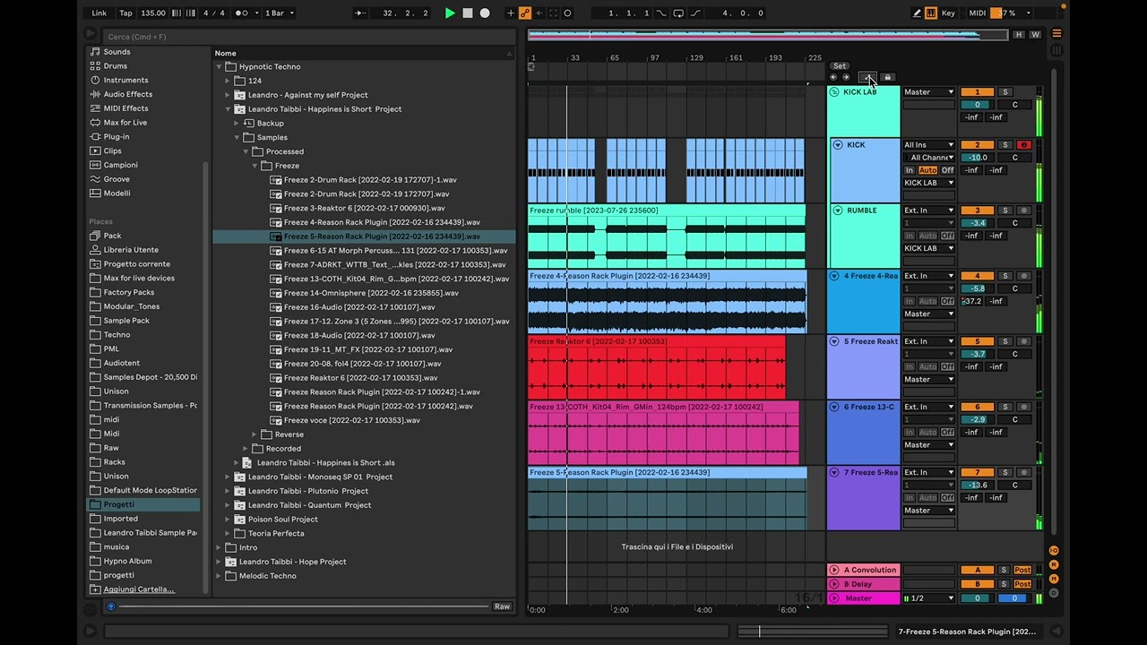Toggle the computer MIDI keyboard icon

point(931,13)
